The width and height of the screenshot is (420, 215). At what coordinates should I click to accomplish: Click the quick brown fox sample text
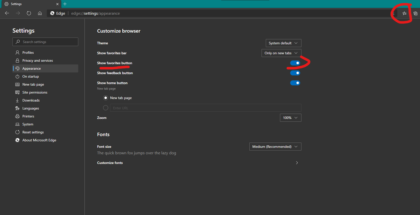[x=137, y=153]
